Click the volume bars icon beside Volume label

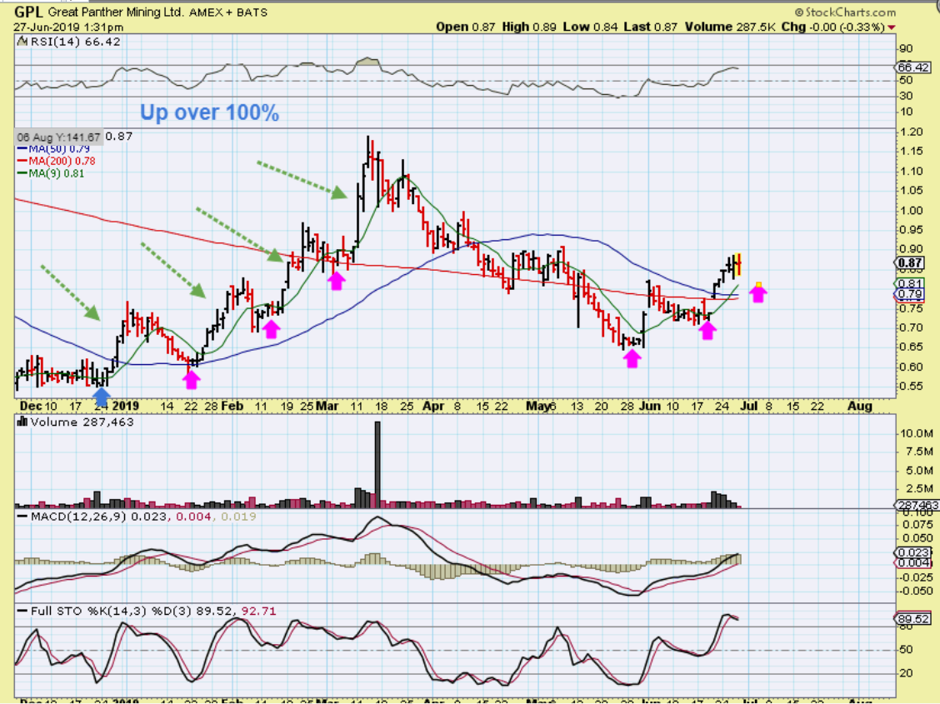click(x=22, y=422)
